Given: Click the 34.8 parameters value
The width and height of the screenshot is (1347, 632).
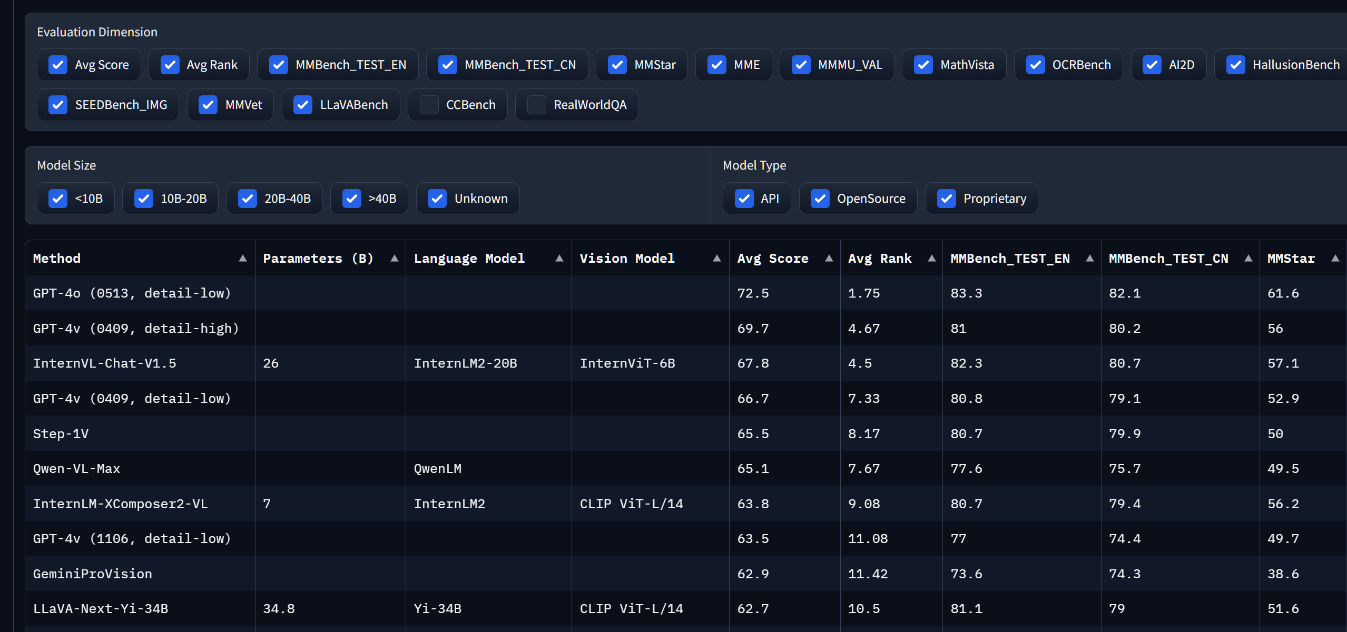Looking at the screenshot, I should [279, 609].
